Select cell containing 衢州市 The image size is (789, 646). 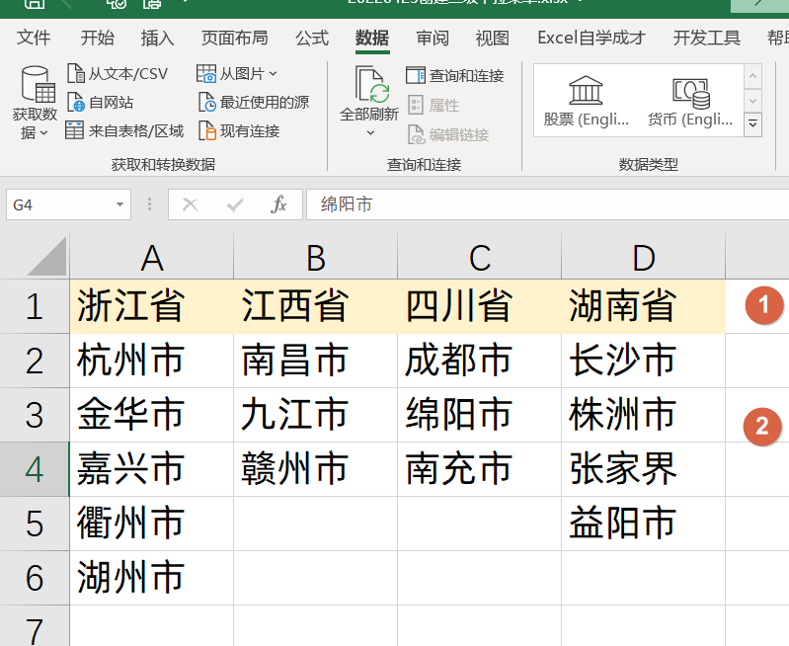coord(152,524)
